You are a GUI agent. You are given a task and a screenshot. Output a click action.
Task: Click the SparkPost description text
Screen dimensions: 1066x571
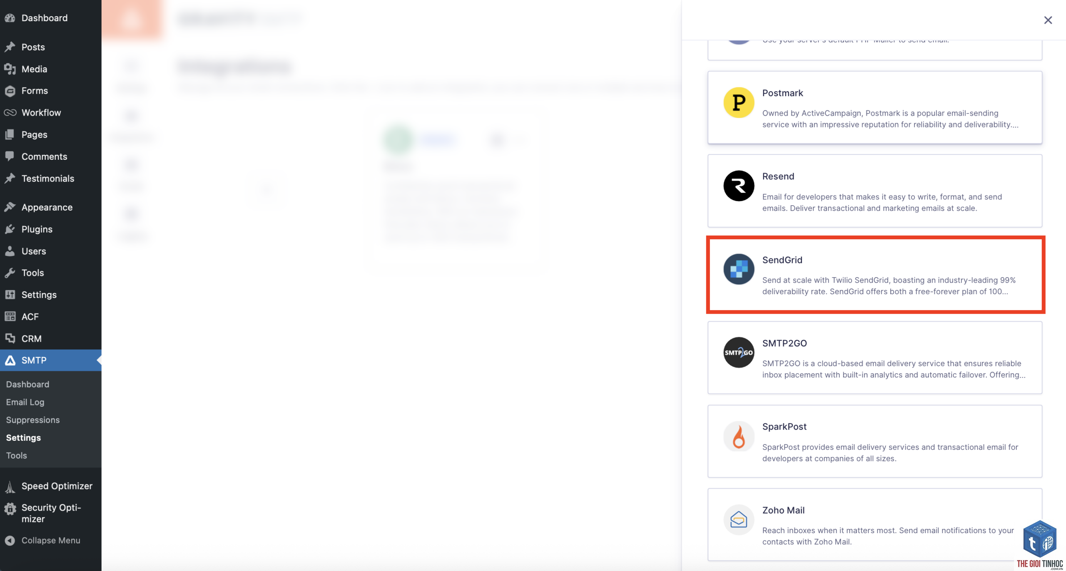coord(890,452)
